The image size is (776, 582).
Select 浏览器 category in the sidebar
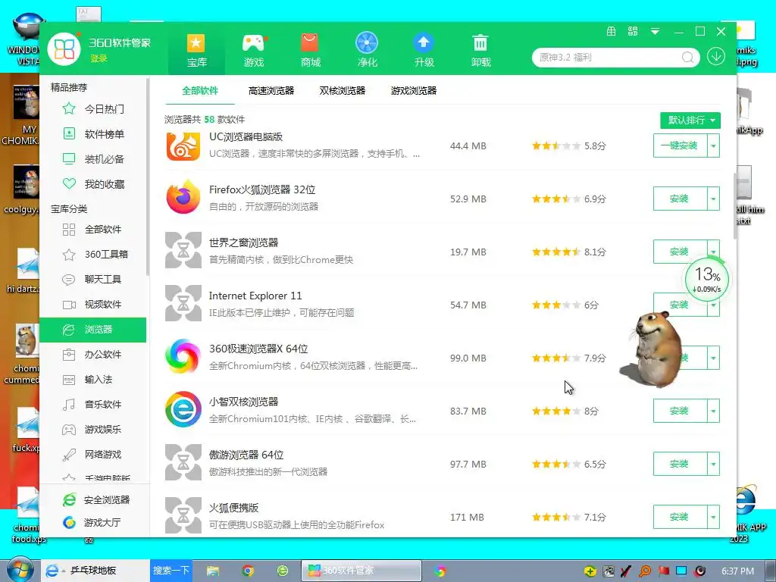(93, 330)
